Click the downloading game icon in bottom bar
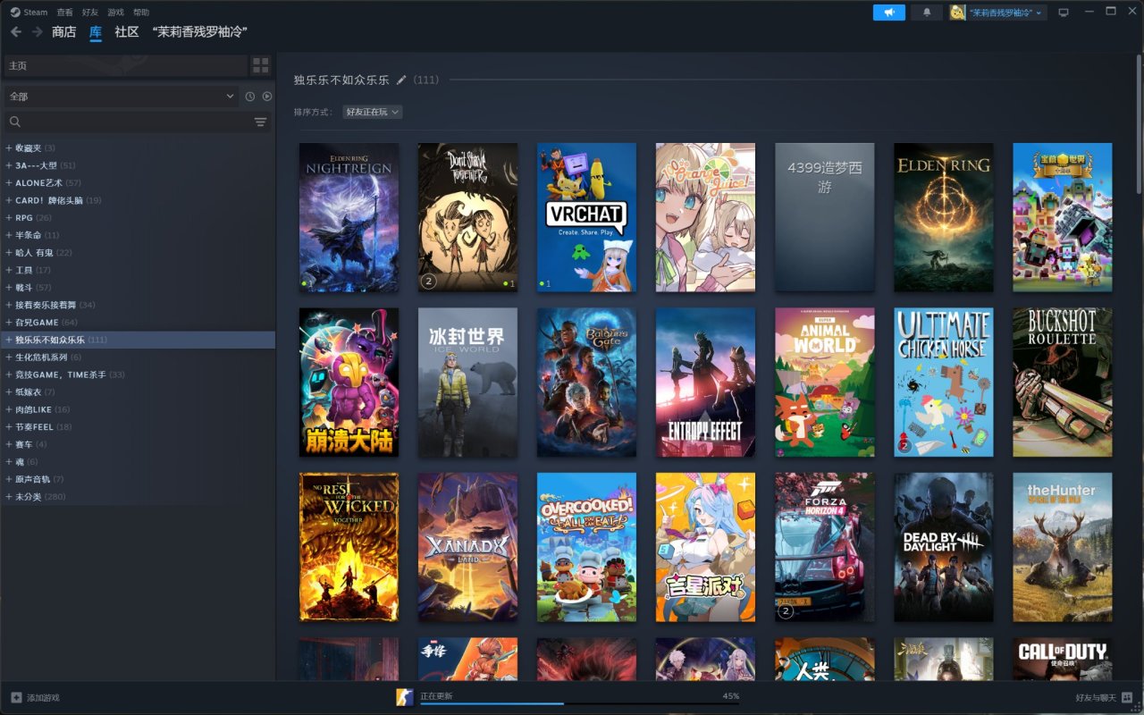This screenshot has height=715, width=1144. [x=406, y=697]
